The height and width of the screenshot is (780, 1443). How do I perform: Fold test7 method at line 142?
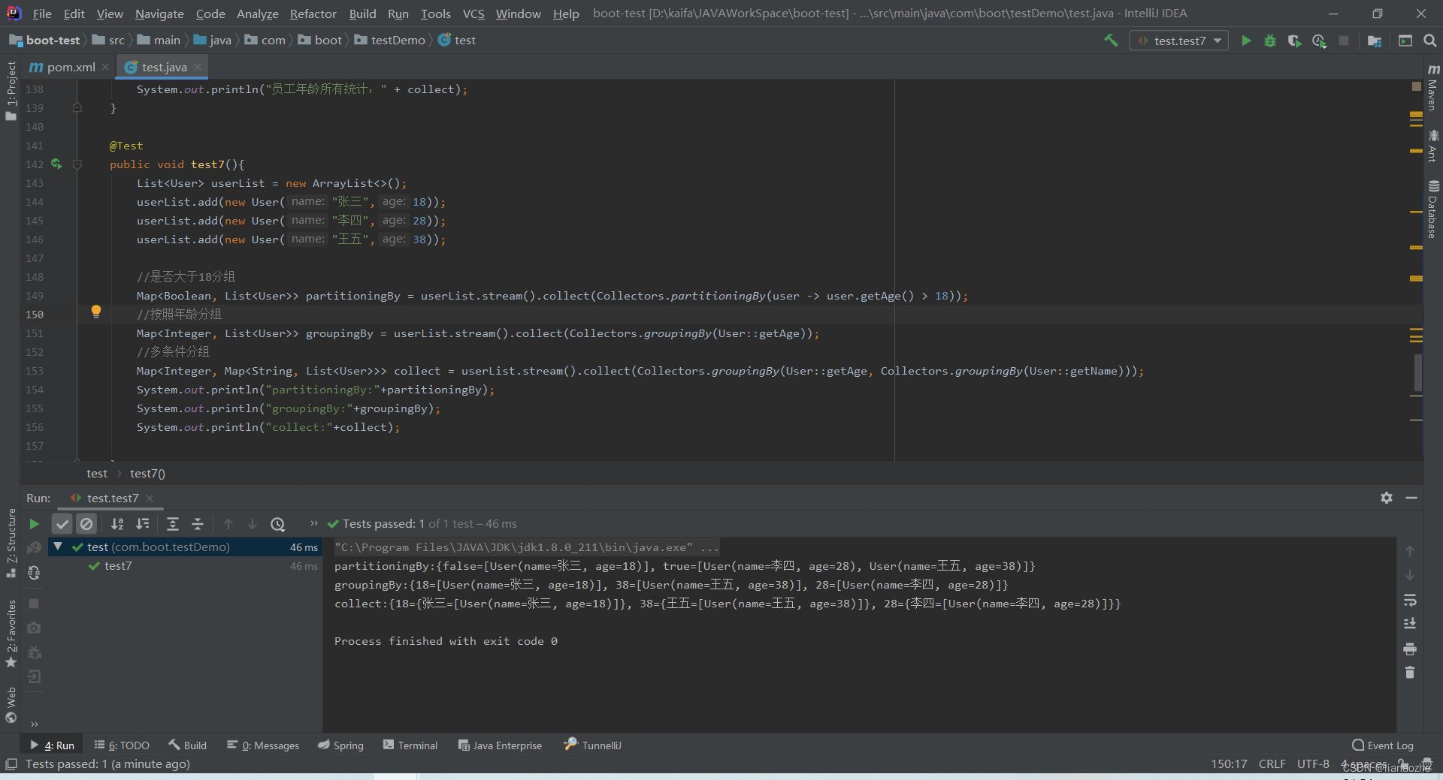tap(77, 164)
